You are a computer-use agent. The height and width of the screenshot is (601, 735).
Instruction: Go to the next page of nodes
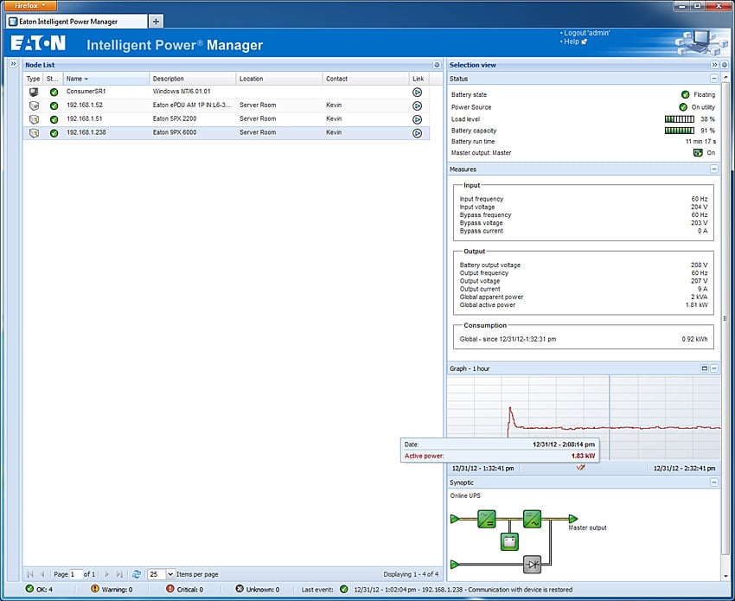pyautogui.click(x=107, y=574)
